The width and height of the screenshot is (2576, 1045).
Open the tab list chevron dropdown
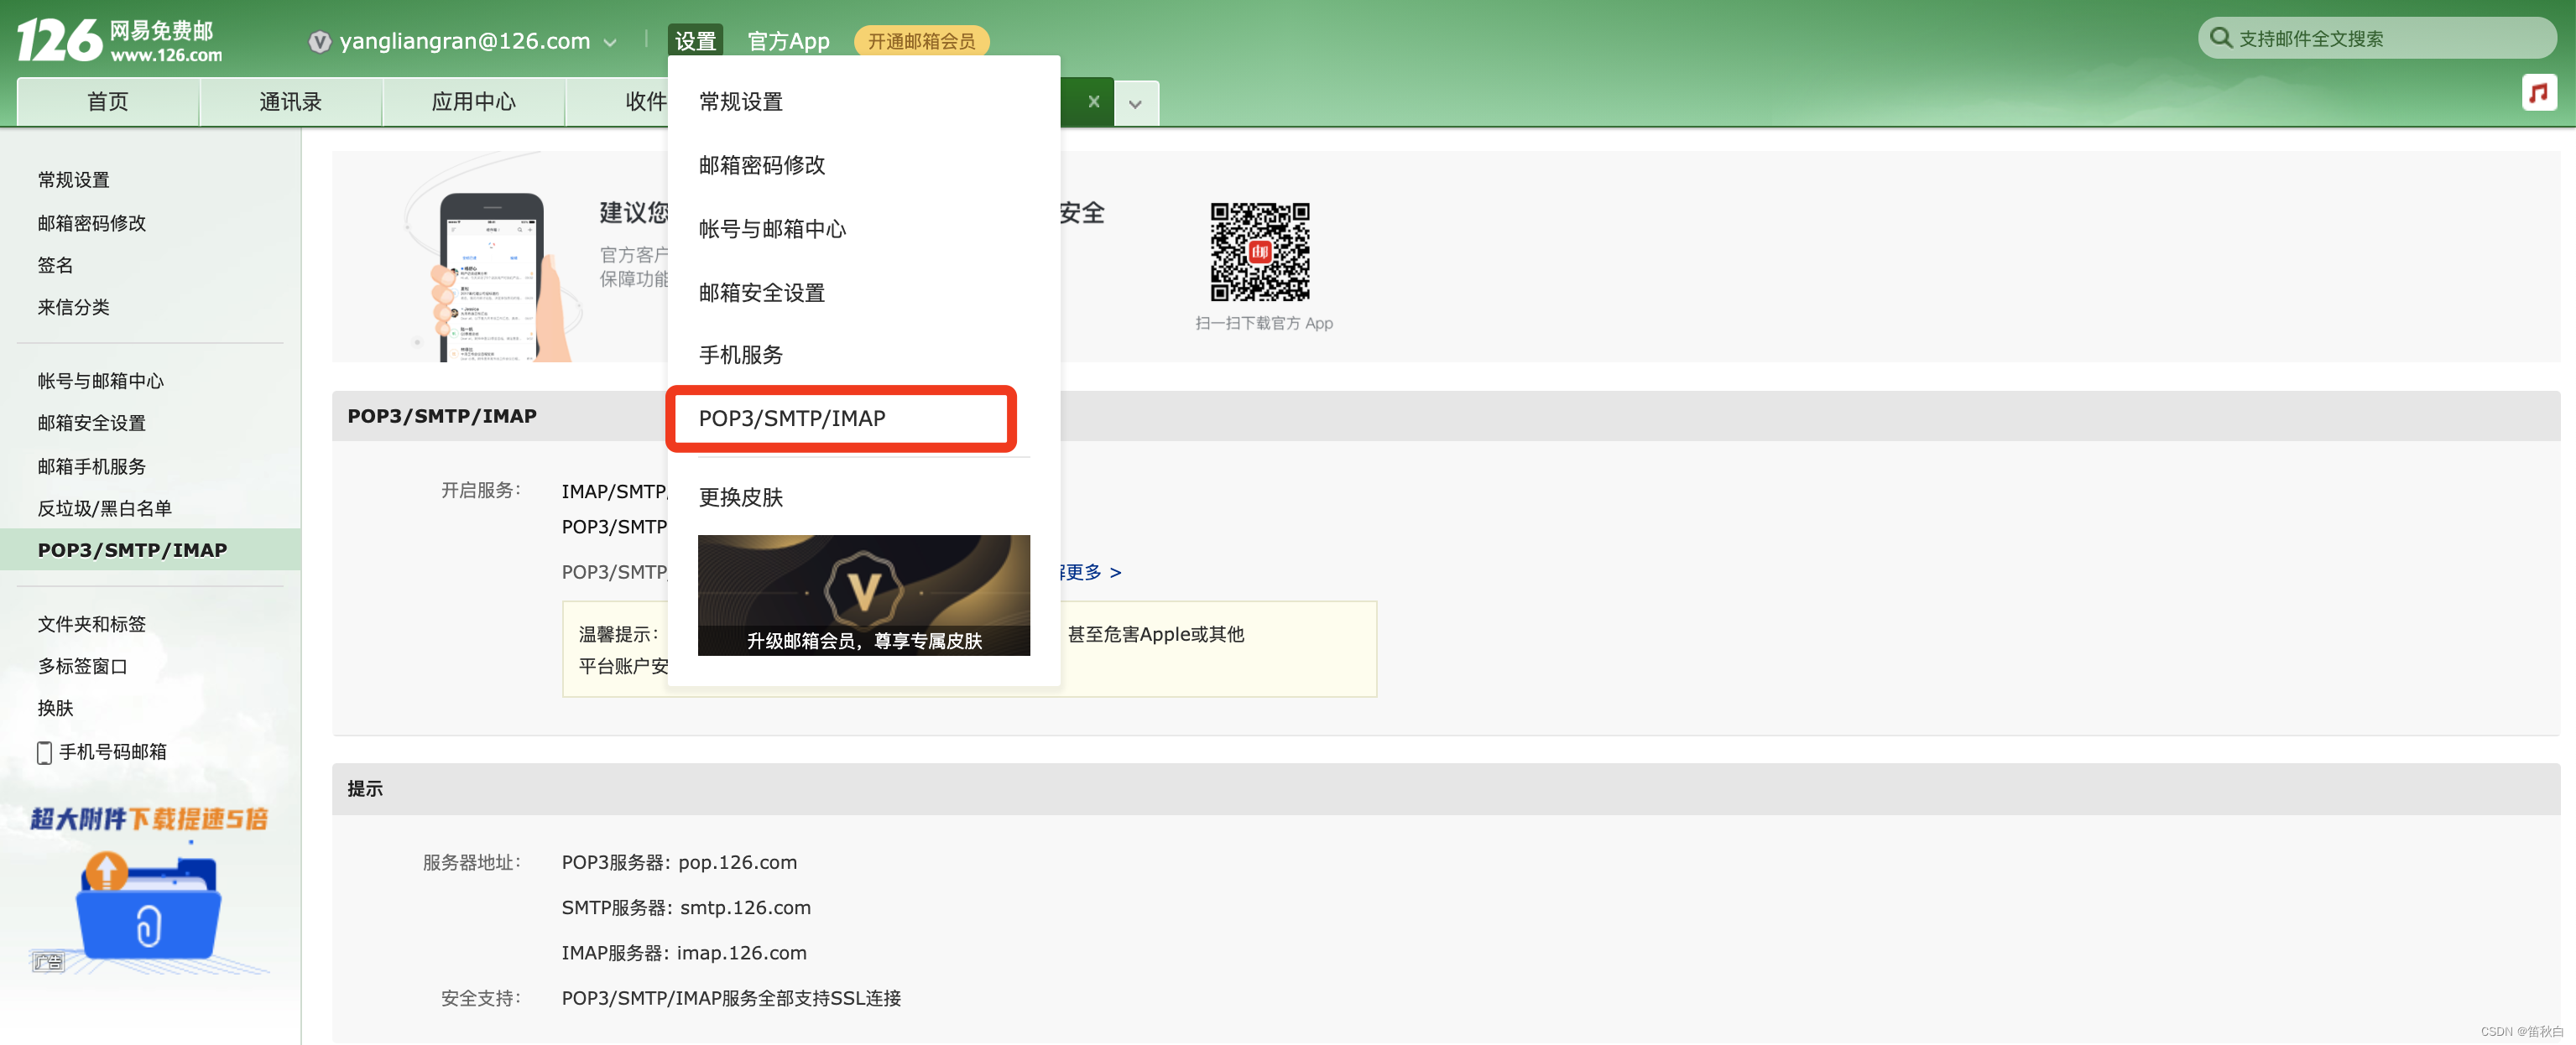tap(1135, 103)
